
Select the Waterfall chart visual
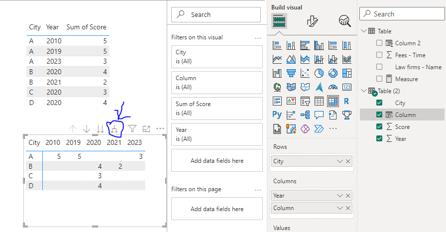tap(277, 73)
